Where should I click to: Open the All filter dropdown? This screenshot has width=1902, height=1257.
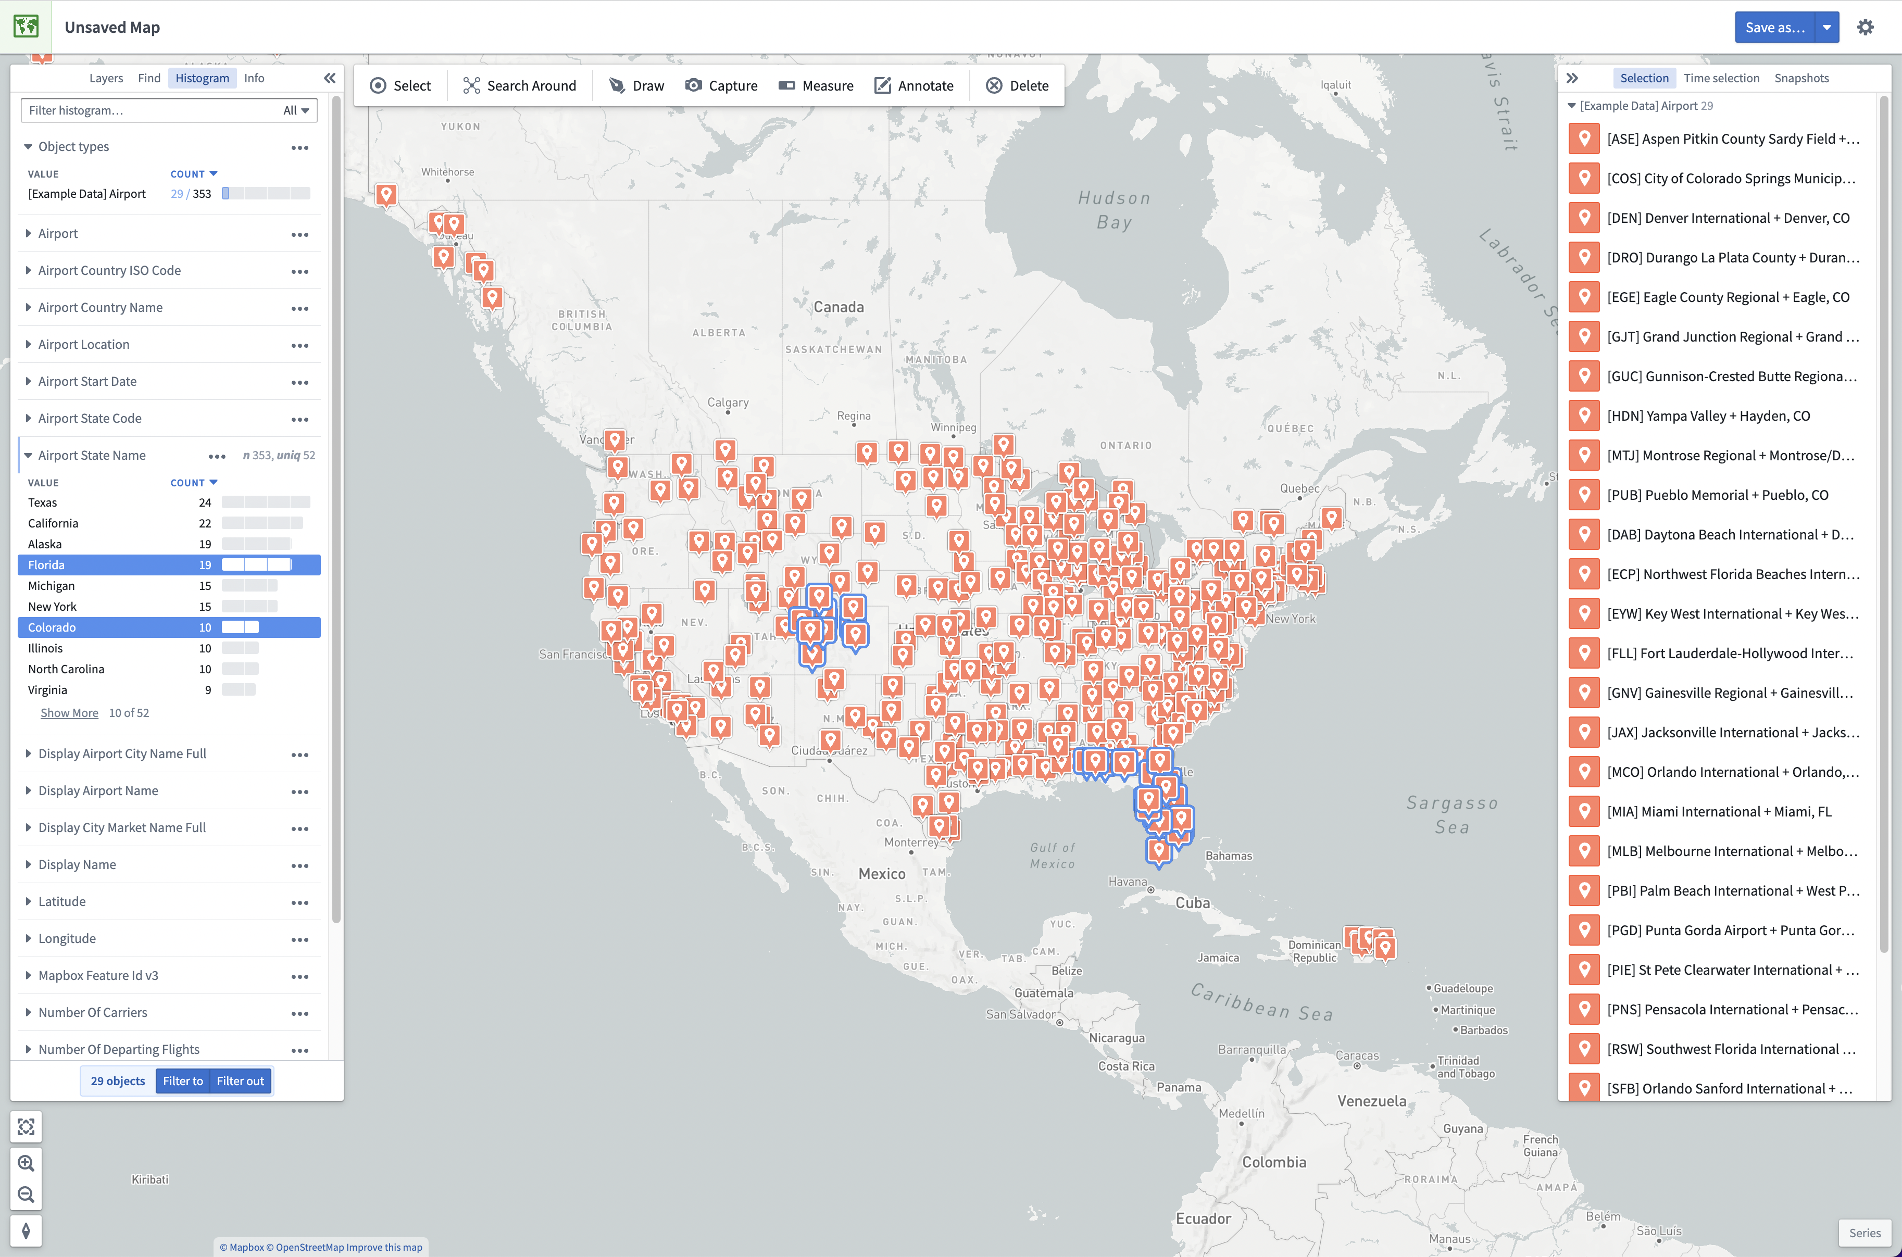pos(296,110)
